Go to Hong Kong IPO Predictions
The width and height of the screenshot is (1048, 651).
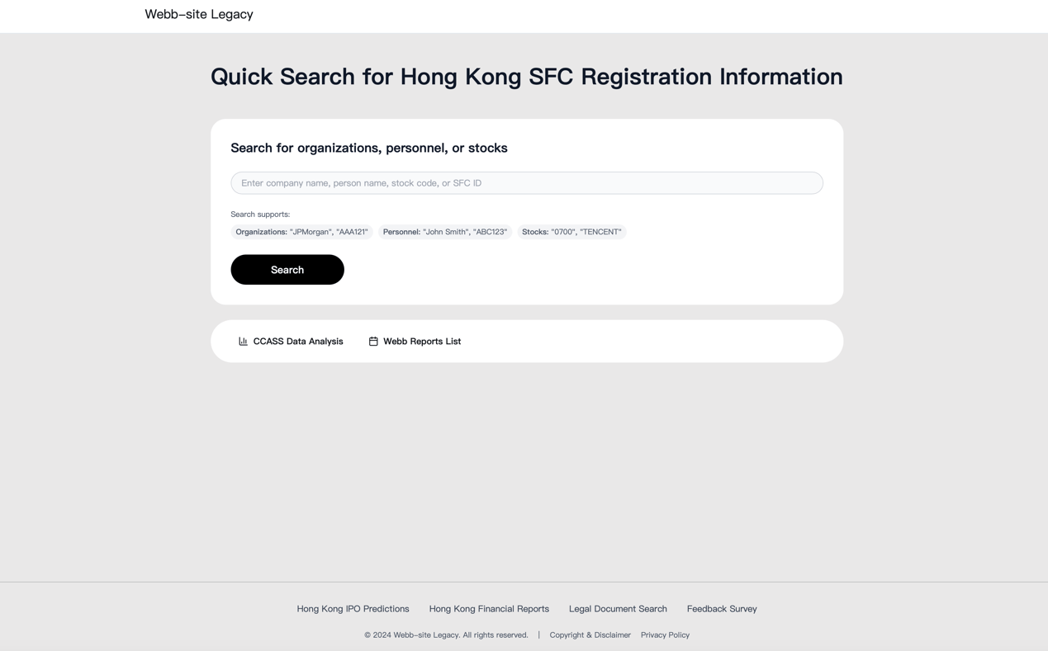(353, 609)
